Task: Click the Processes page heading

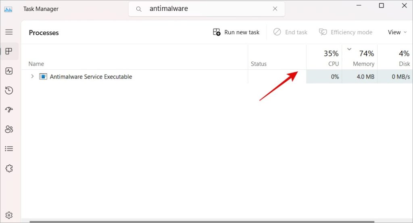Action: pos(44,33)
